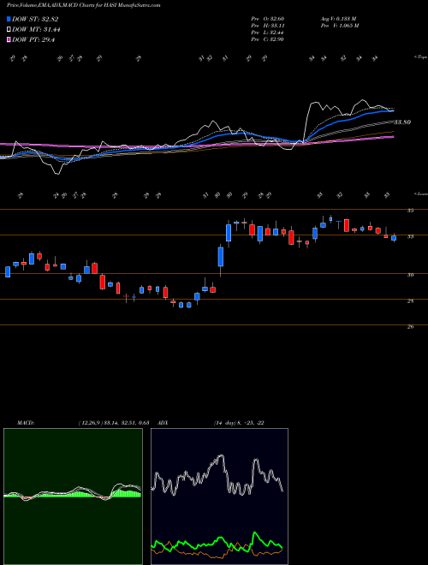Click the blue DOW ST legend swatch
Image resolution: width=428 pixels, height=565 pixels.
[x=9, y=19]
